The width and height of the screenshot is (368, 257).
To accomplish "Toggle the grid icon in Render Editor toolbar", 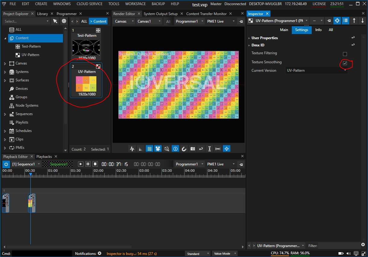I will pos(149,149).
